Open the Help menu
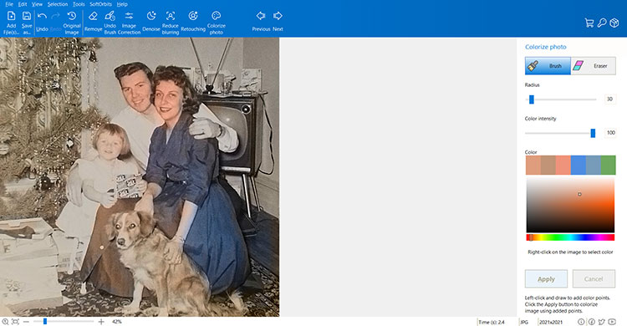The width and height of the screenshot is (627, 326). click(x=122, y=4)
